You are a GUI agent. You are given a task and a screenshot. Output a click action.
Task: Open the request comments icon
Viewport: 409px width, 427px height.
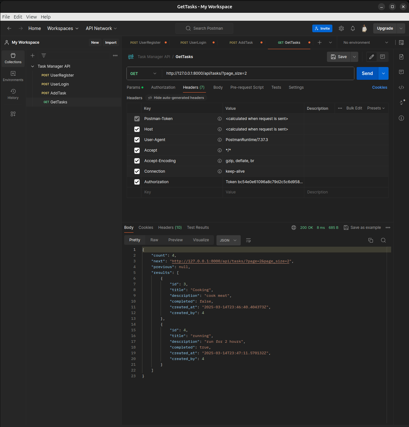tap(382, 57)
